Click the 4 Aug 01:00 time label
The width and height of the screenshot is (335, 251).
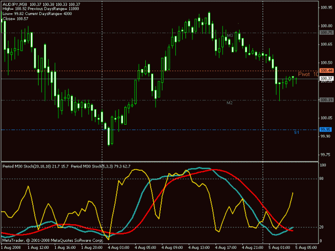coord(118,248)
